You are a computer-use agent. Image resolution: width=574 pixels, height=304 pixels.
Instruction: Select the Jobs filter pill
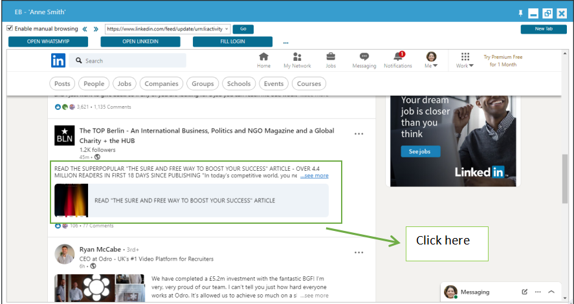pyautogui.click(x=124, y=84)
